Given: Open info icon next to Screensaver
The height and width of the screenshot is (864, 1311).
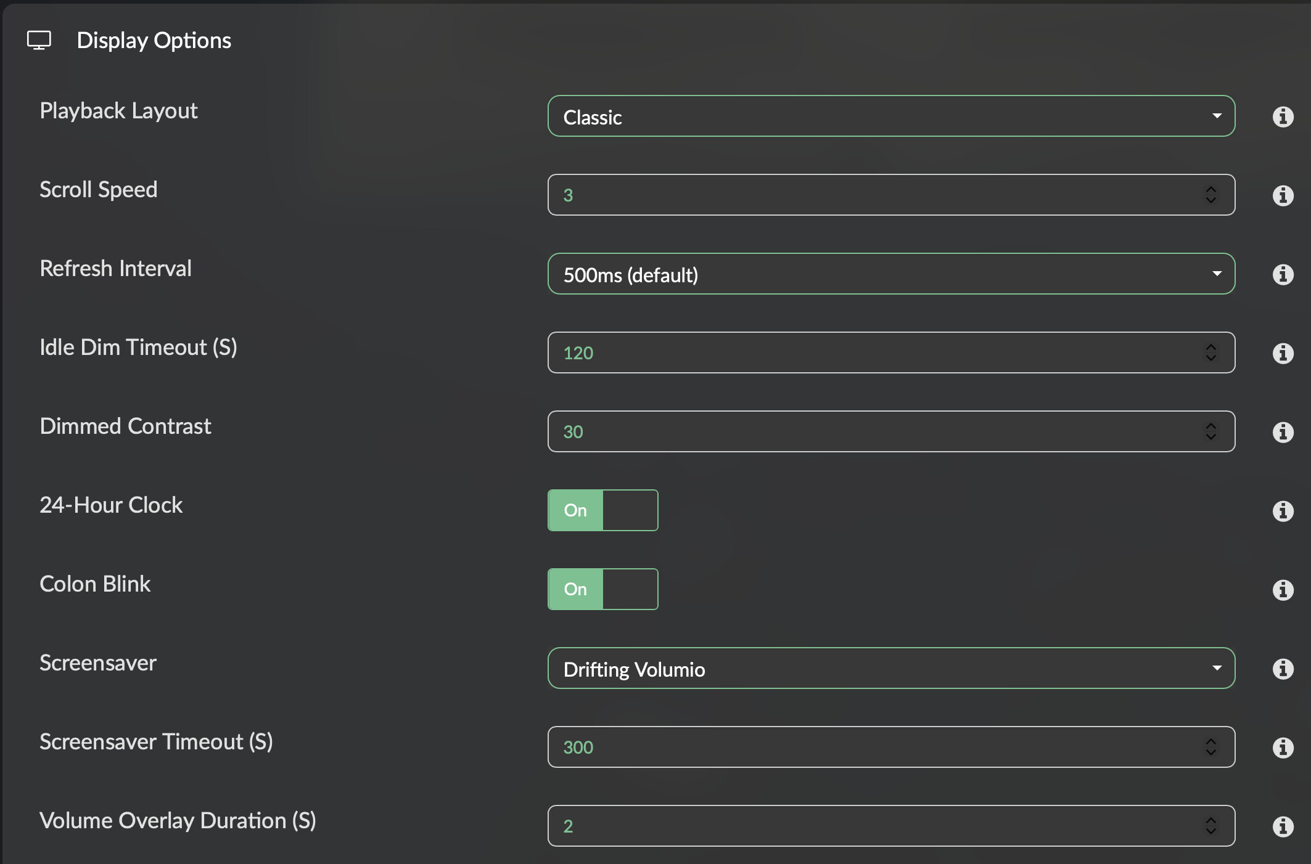Looking at the screenshot, I should (x=1283, y=669).
